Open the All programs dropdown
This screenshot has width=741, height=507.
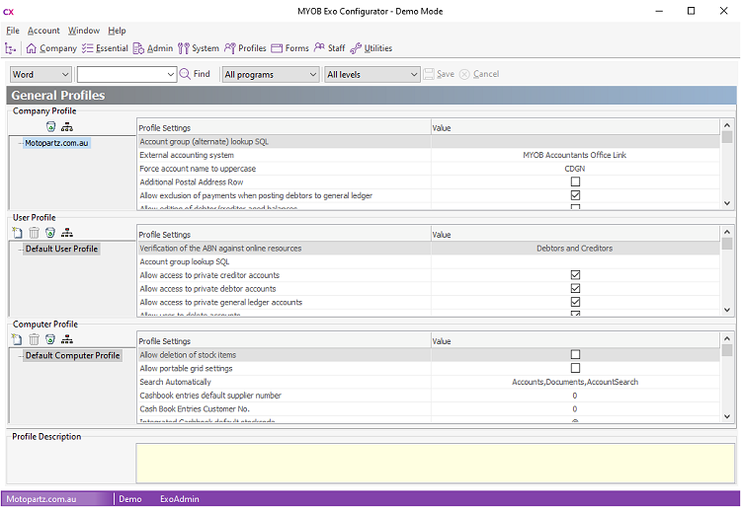[x=271, y=75]
